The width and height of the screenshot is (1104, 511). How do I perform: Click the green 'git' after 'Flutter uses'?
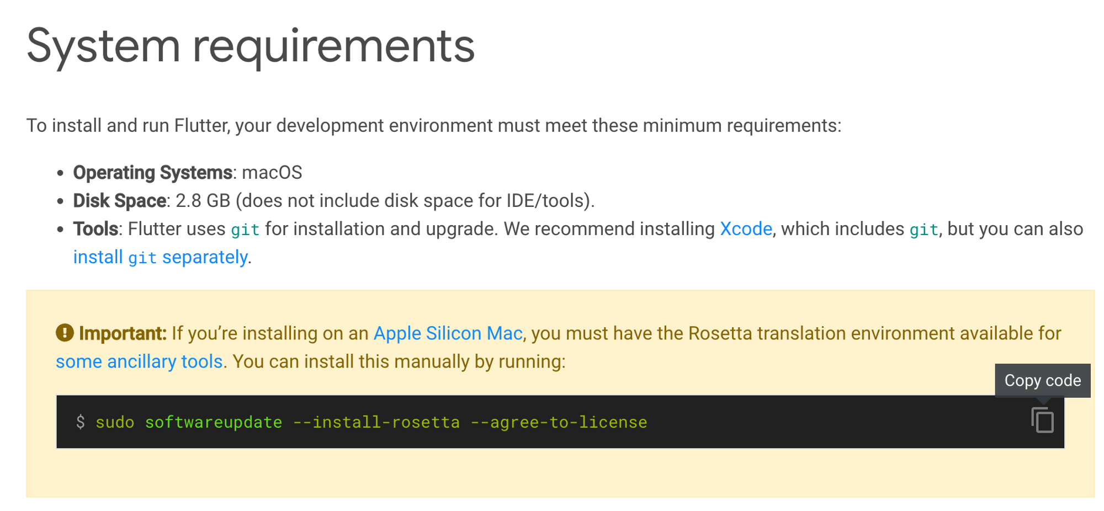[245, 230]
